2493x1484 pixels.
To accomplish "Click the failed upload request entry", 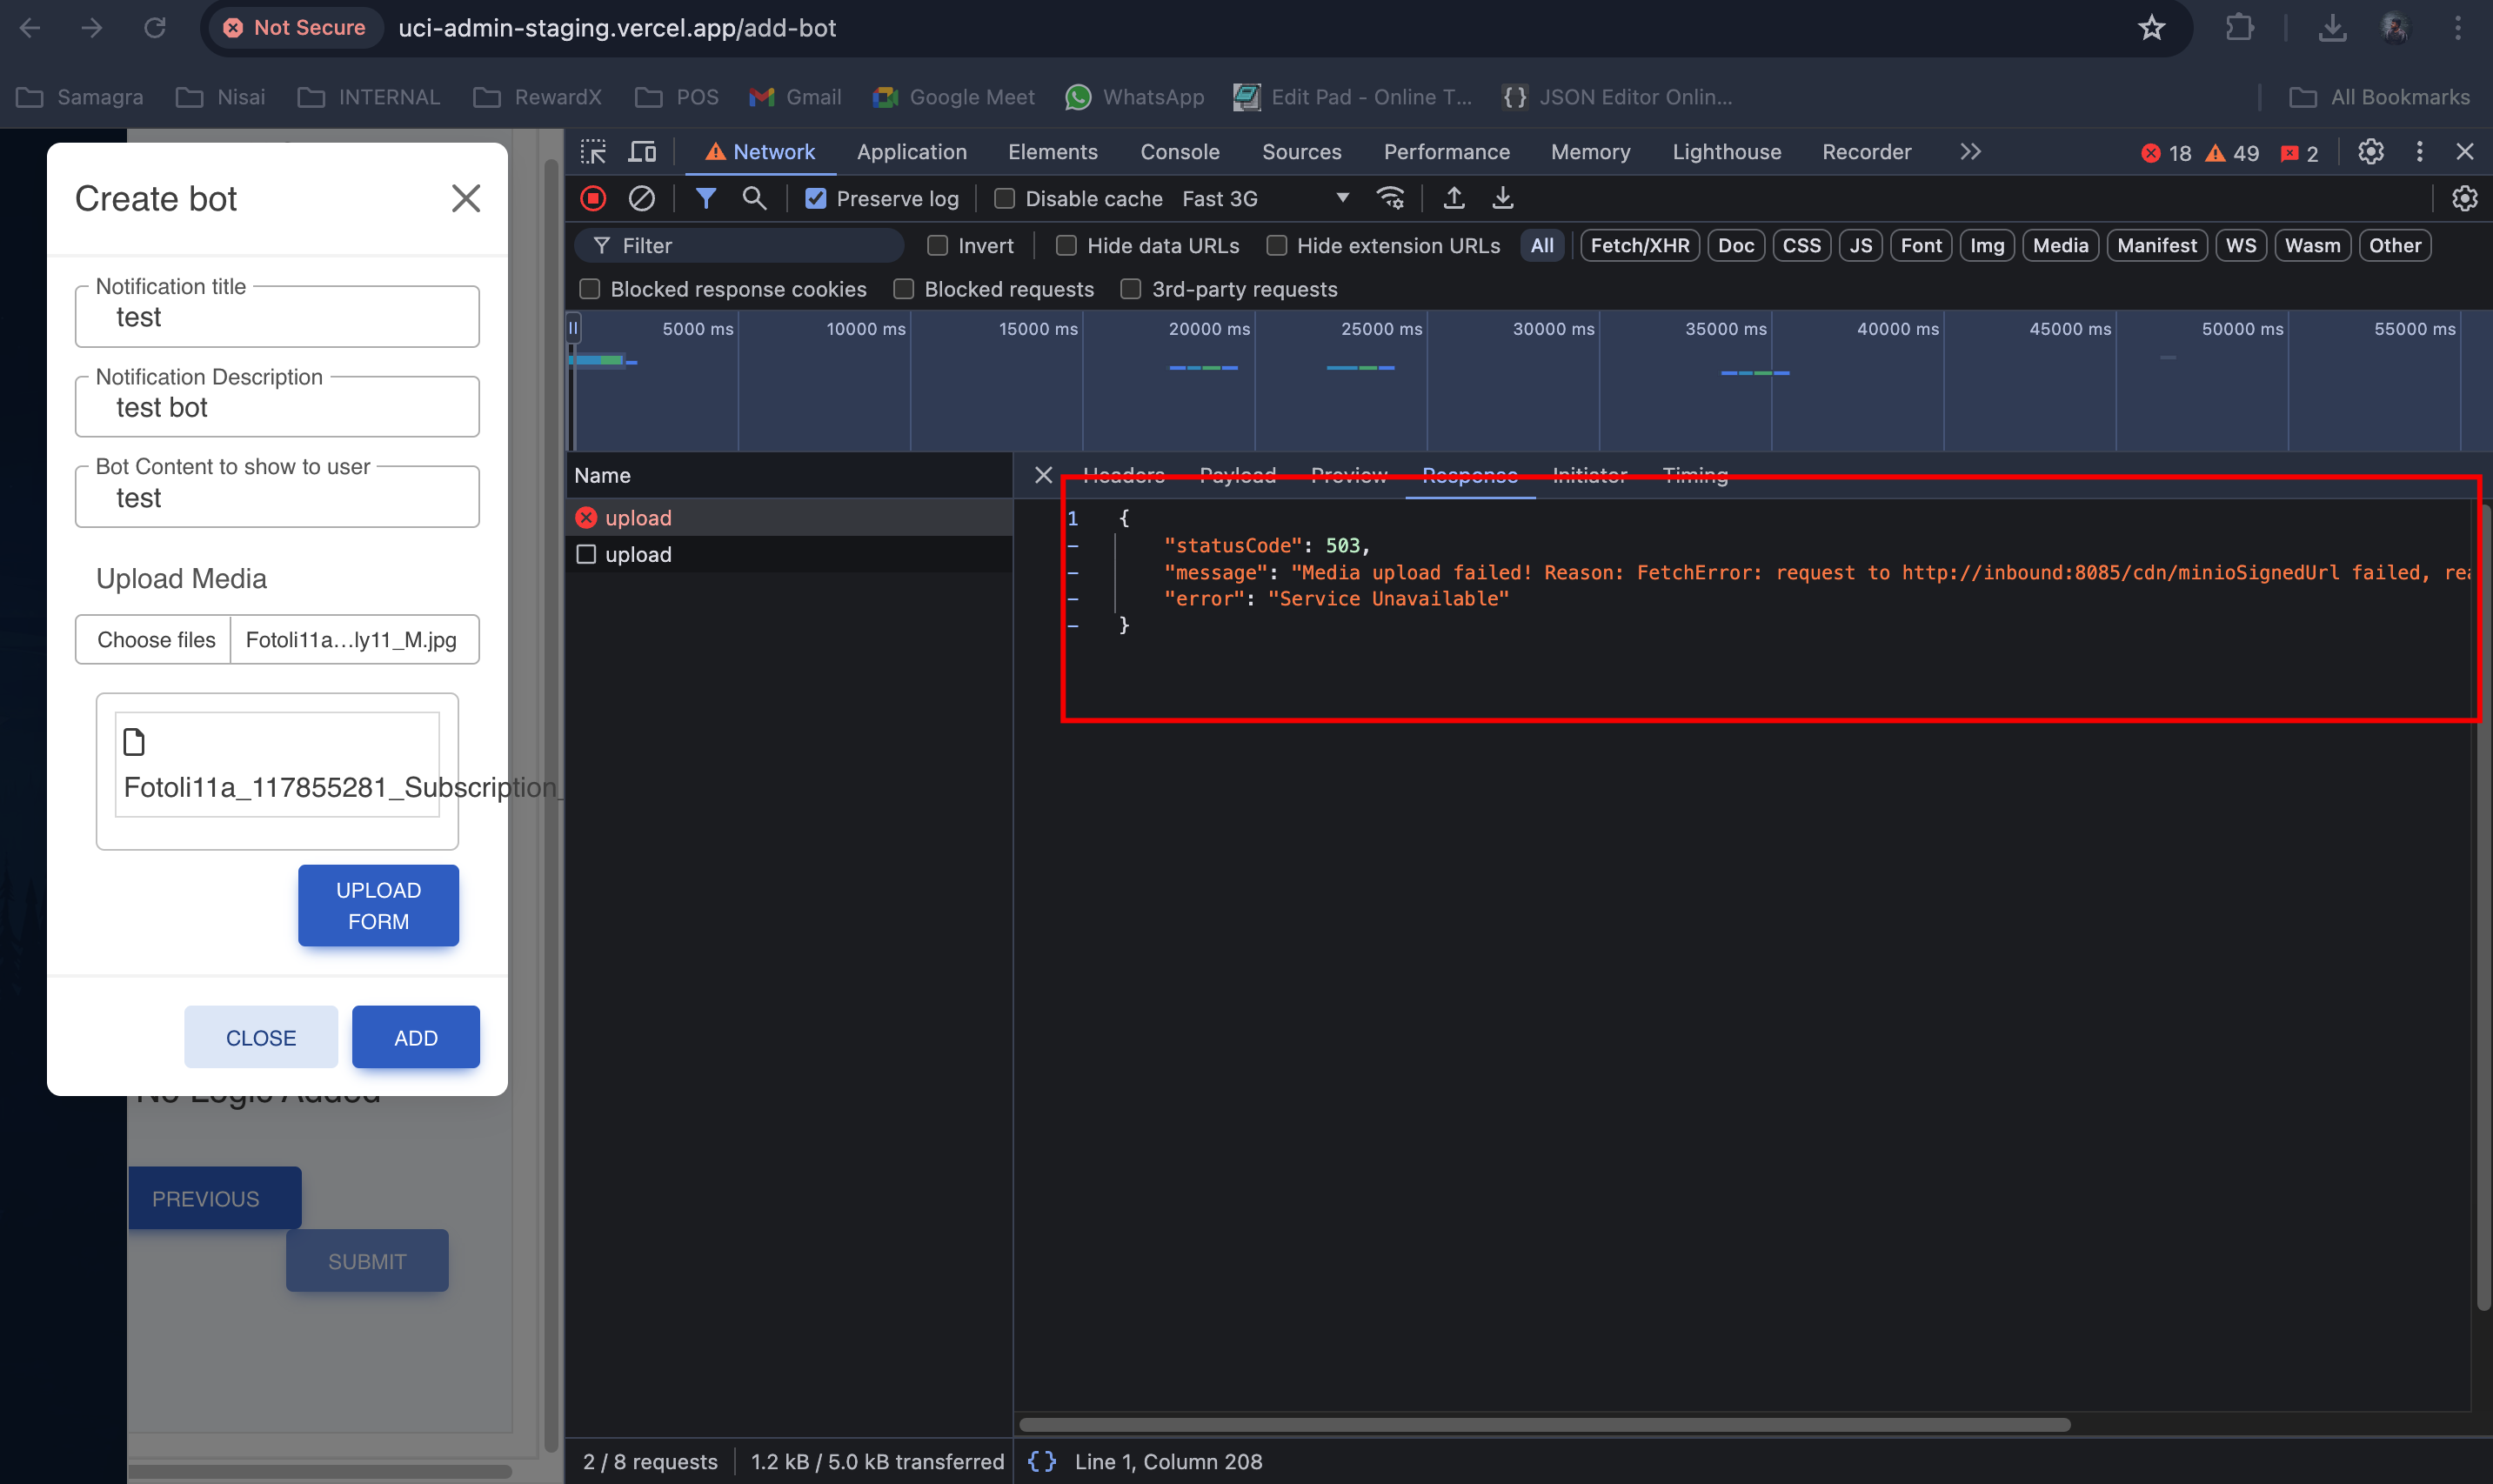I will (639, 516).
